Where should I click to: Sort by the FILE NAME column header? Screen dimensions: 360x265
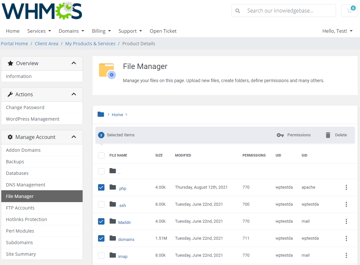pyautogui.click(x=118, y=155)
